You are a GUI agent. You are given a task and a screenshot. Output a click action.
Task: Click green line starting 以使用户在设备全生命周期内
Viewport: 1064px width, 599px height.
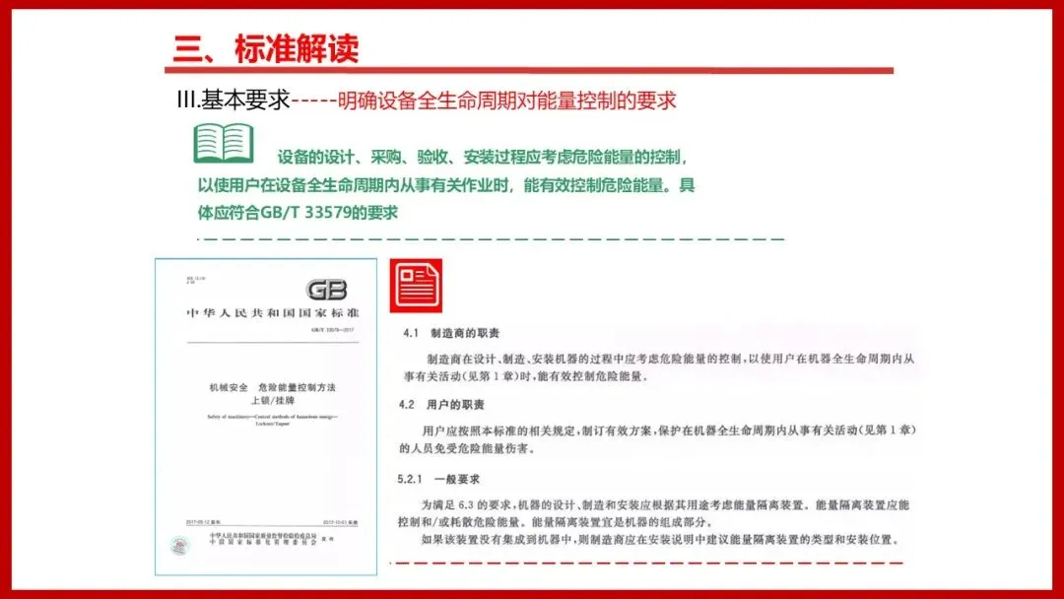click(446, 185)
